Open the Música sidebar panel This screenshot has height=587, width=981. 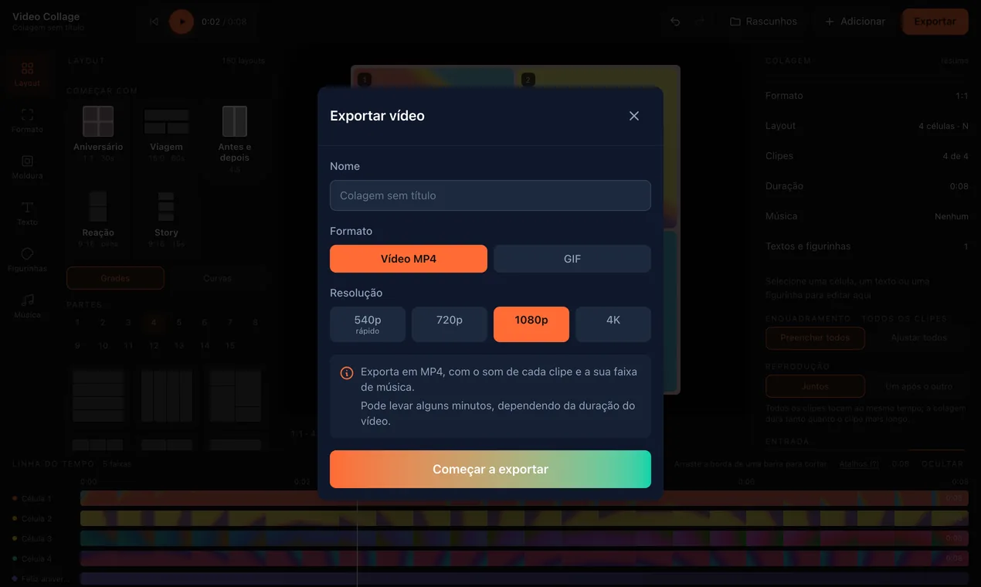coord(28,306)
